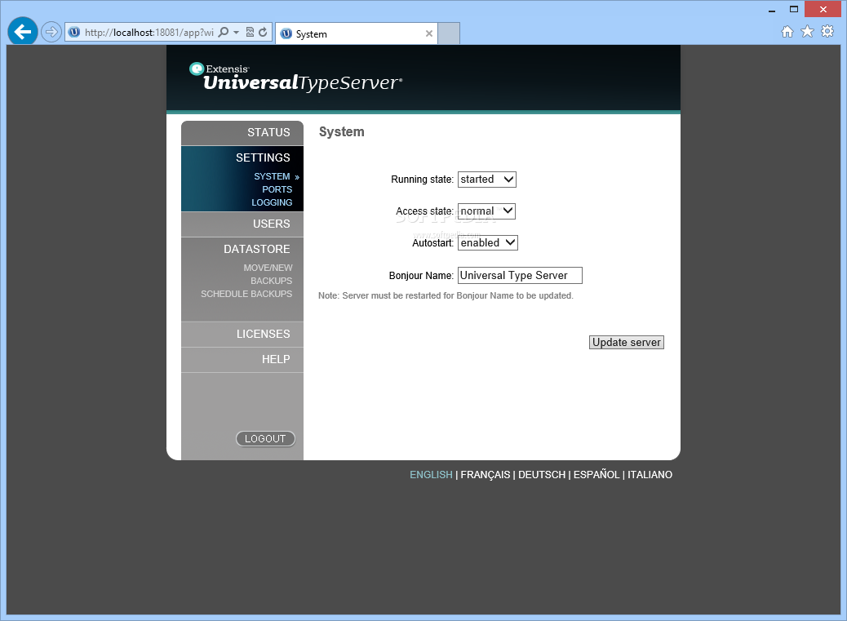Viewport: 847px width, 621px height.
Task: Open the LICENSES section
Action: coord(263,334)
